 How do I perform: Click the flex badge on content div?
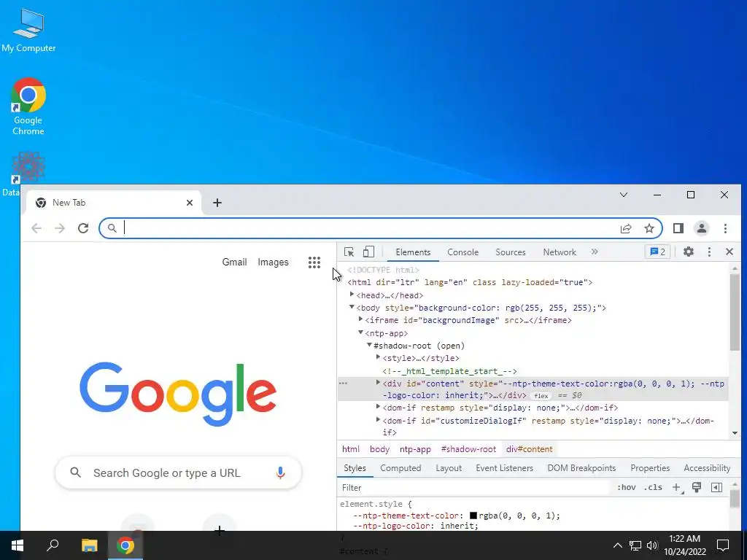point(541,396)
